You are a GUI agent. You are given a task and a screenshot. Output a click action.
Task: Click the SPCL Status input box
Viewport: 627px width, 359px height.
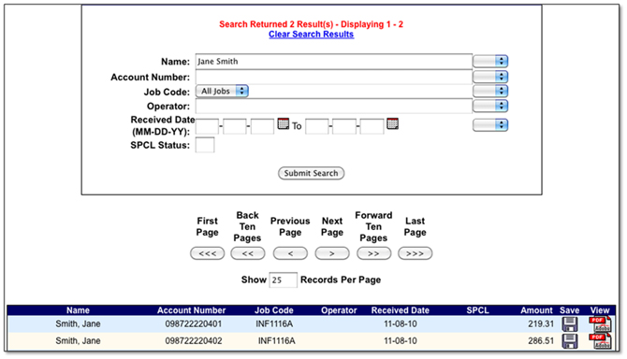(205, 145)
